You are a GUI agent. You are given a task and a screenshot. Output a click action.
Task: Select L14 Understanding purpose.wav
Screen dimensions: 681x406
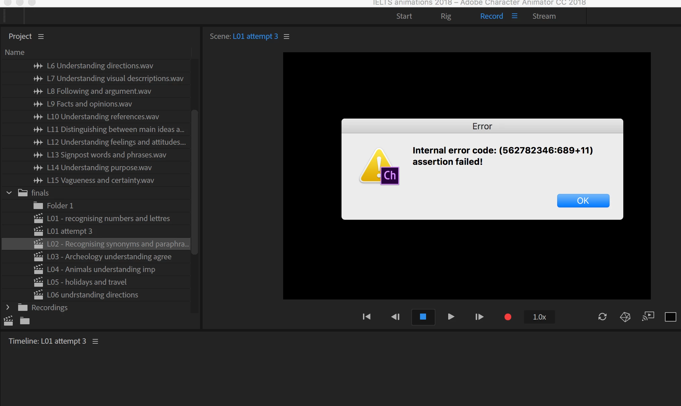(96, 167)
